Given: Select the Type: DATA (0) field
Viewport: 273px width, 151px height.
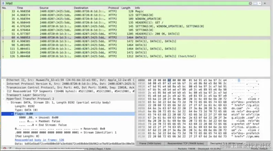Looking at the screenshot, I should point(26,110).
